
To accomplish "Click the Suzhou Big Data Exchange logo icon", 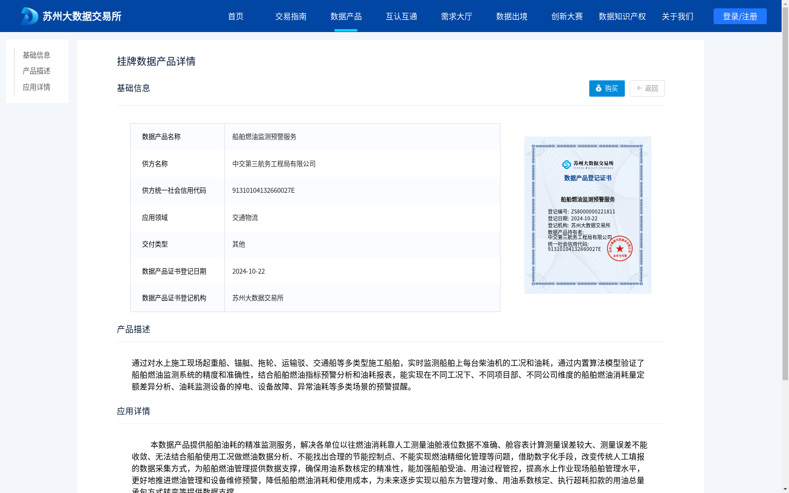I will (30, 16).
